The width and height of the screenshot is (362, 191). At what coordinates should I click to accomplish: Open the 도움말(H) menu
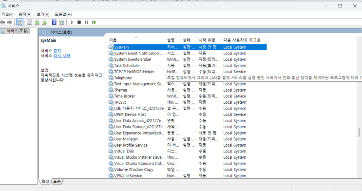63,14
